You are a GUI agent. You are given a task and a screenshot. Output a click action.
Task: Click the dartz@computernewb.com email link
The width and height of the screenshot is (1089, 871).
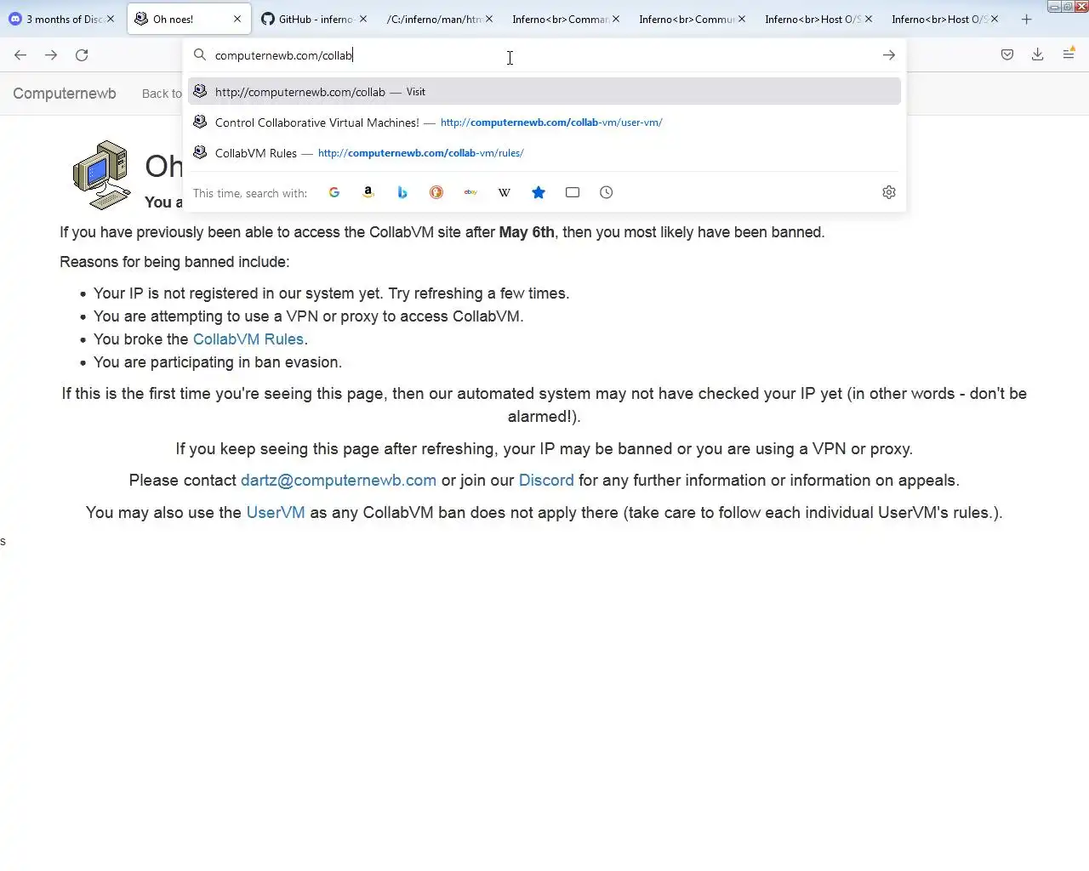[339, 481]
